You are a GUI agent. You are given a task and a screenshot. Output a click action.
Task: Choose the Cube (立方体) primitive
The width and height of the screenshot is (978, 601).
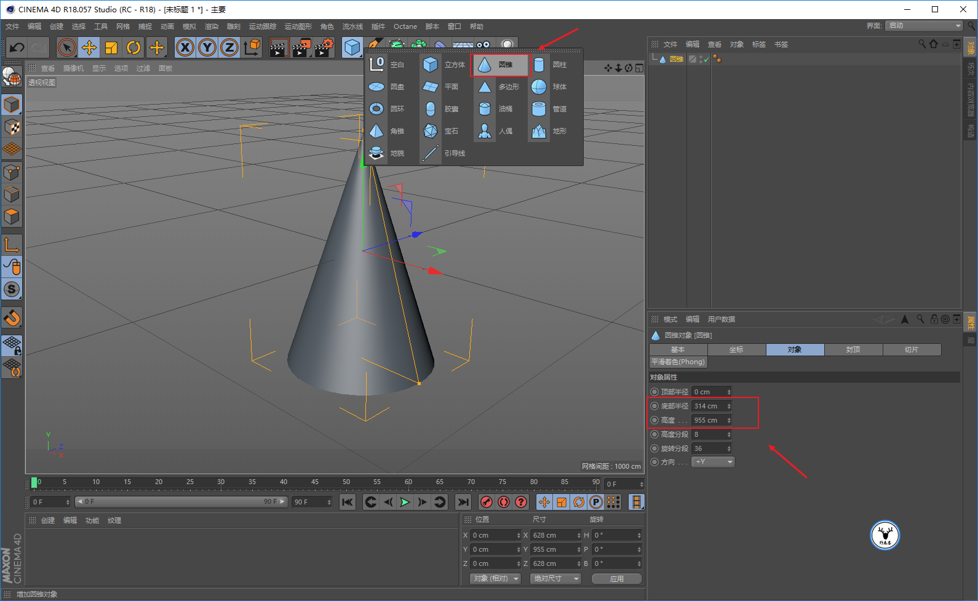(445, 65)
